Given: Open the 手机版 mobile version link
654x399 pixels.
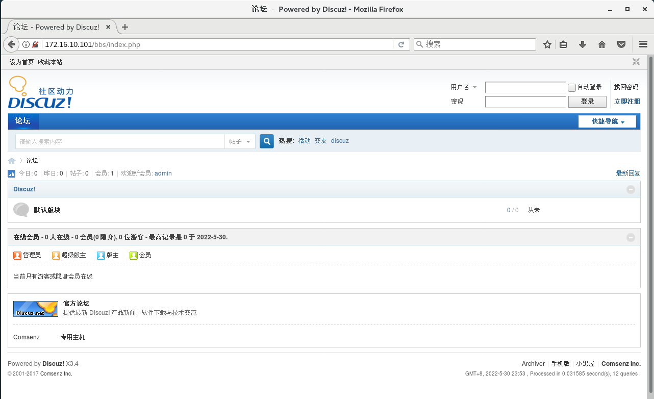Looking at the screenshot, I should coord(560,364).
